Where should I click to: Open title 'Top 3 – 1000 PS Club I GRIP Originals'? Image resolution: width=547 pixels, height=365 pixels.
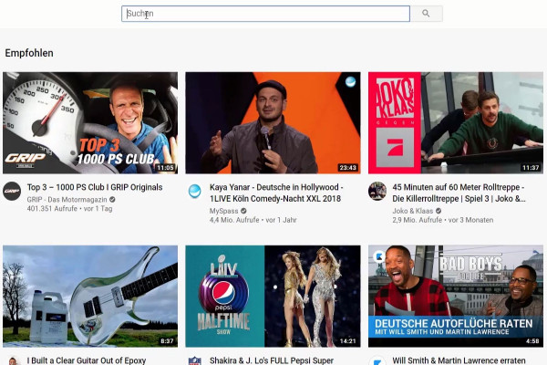(x=95, y=187)
